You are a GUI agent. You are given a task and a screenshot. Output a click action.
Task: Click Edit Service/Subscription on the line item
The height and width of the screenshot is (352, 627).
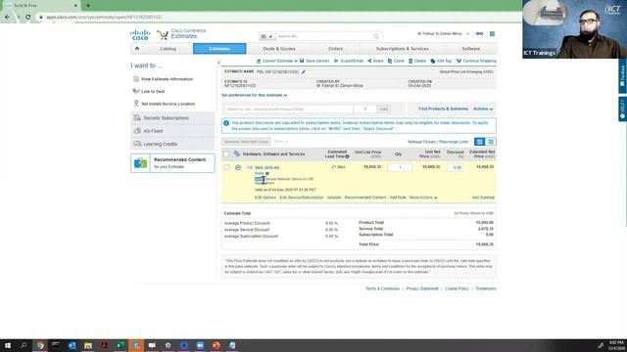pos(301,198)
